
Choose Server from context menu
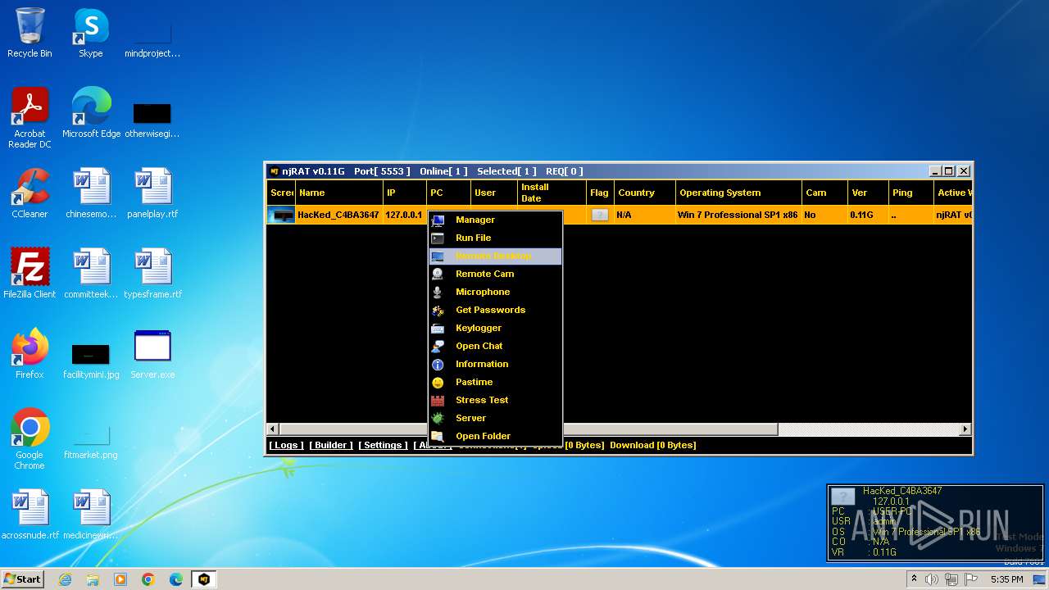[x=495, y=418]
